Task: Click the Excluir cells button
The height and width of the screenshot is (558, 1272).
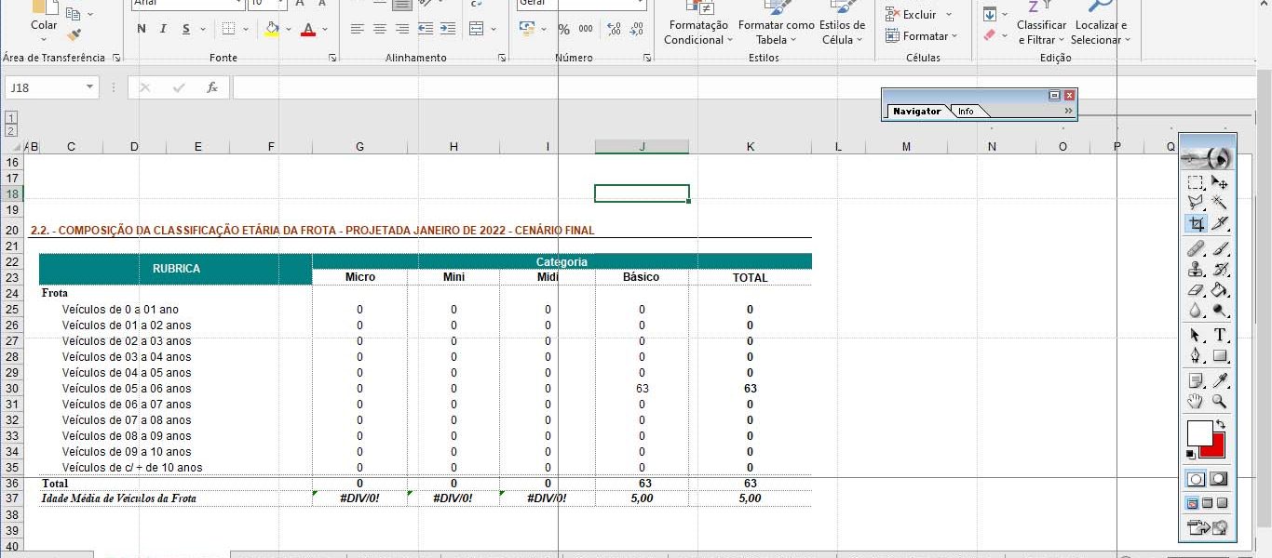Action: [919, 15]
